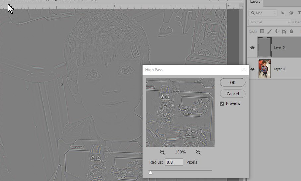
Task: Filter layers by adjustment layers icon
Action: coord(291,13)
